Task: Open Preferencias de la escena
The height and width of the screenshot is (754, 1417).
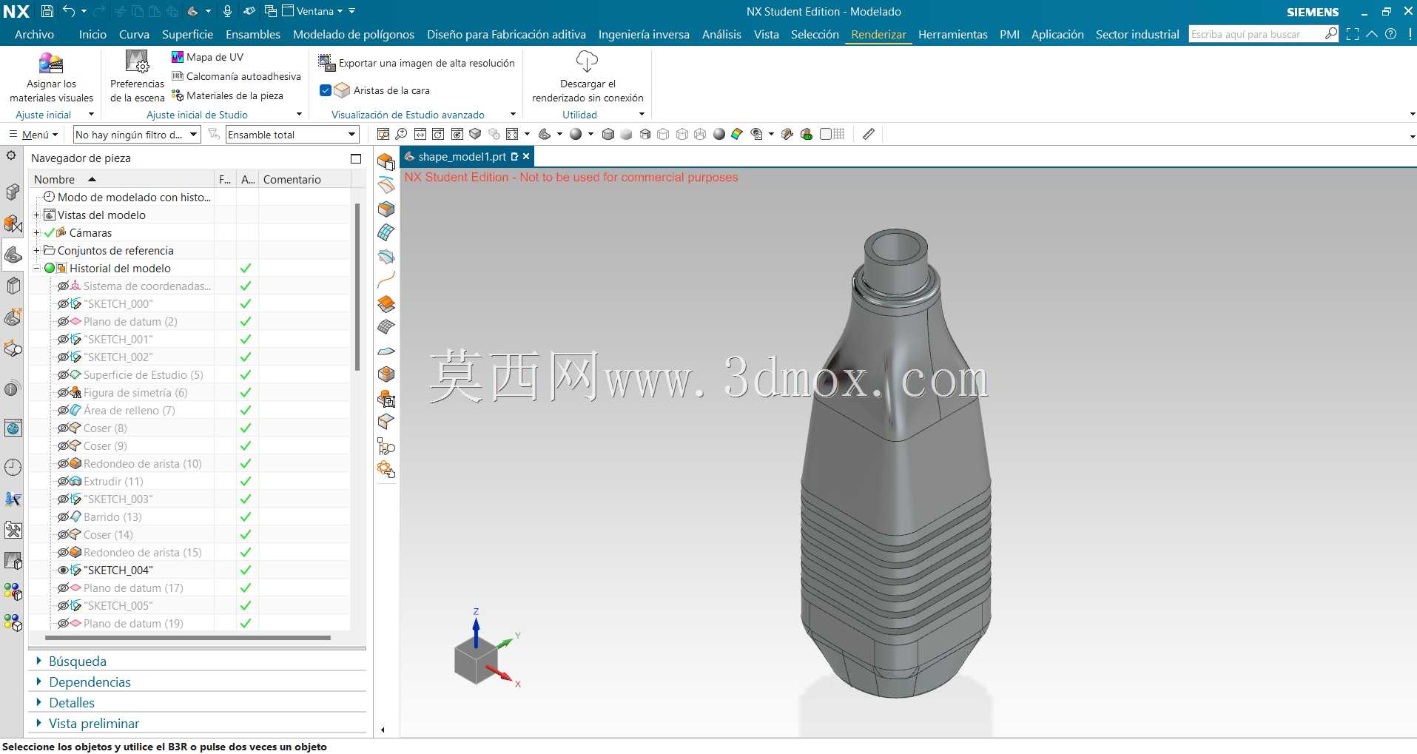Action: point(137,78)
